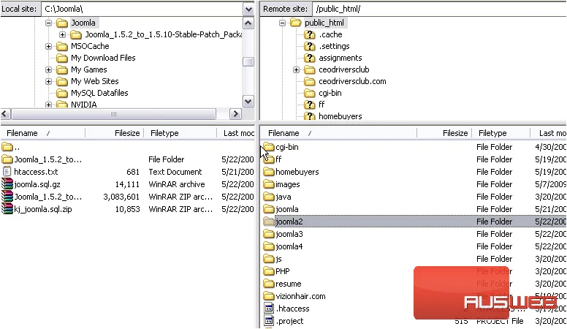Viewport: 567px width, 329px height.
Task: Click the Local site path field
Action: 142,9
